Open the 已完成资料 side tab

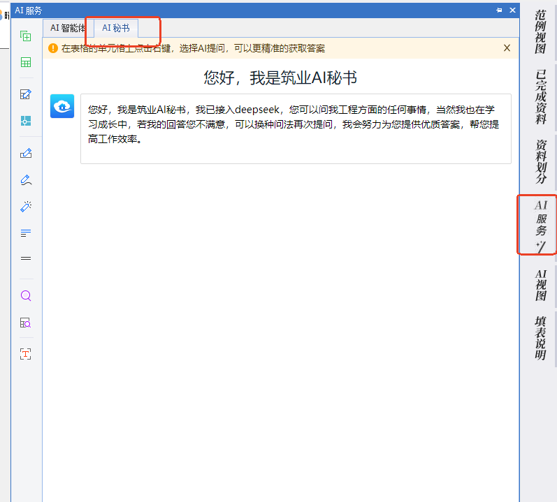[540, 97]
